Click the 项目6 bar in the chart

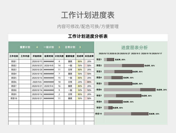[130, 90]
